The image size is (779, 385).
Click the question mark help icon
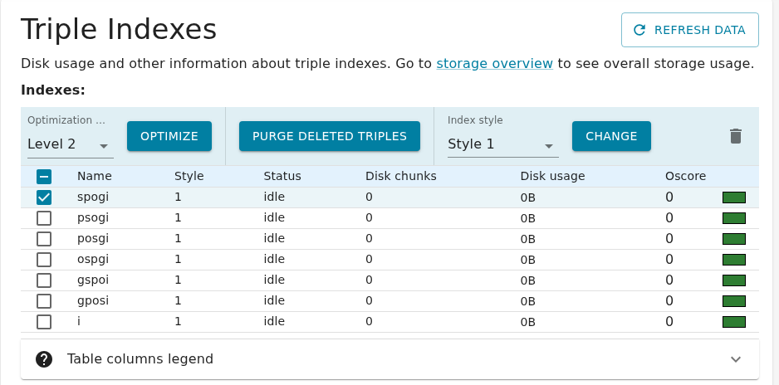pyautogui.click(x=44, y=358)
